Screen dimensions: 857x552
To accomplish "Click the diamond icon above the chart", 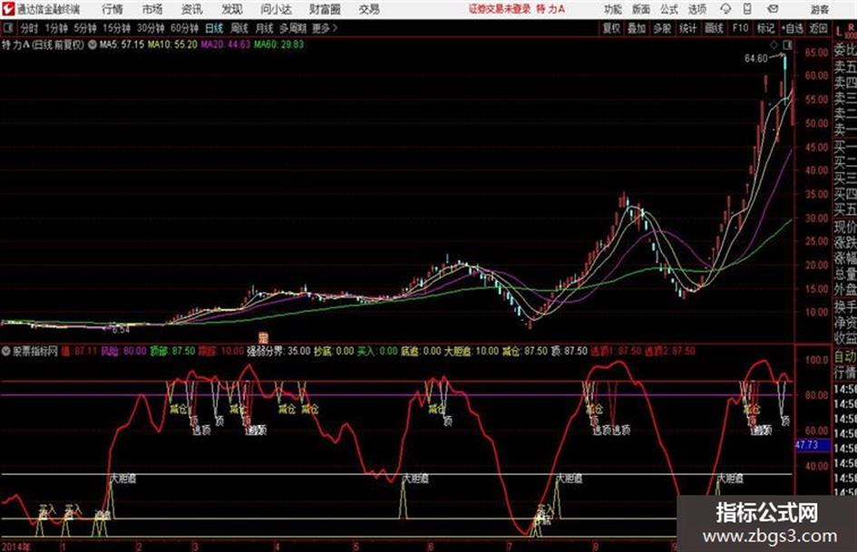I will coord(774,44).
